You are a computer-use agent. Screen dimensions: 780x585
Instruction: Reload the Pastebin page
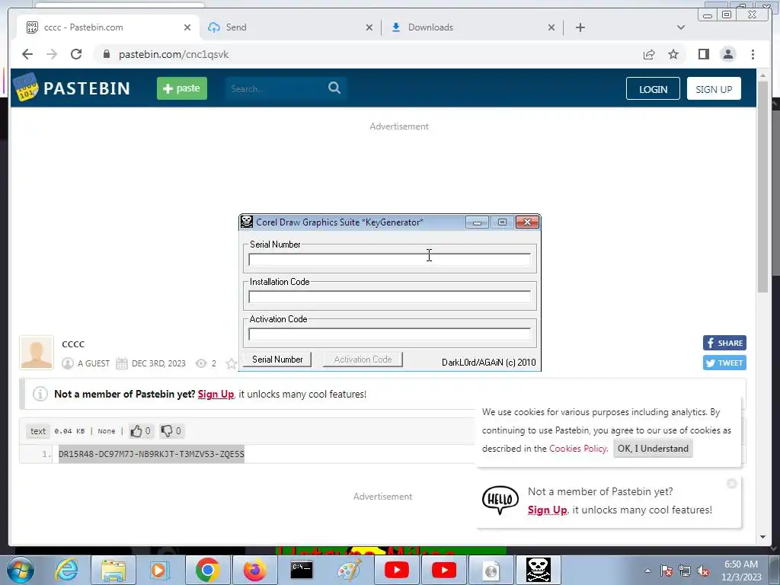76,54
